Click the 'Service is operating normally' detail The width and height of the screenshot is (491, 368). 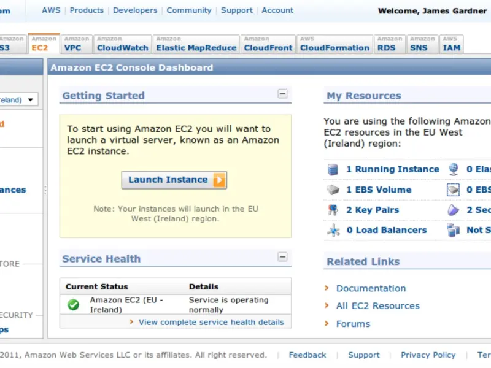tap(228, 305)
